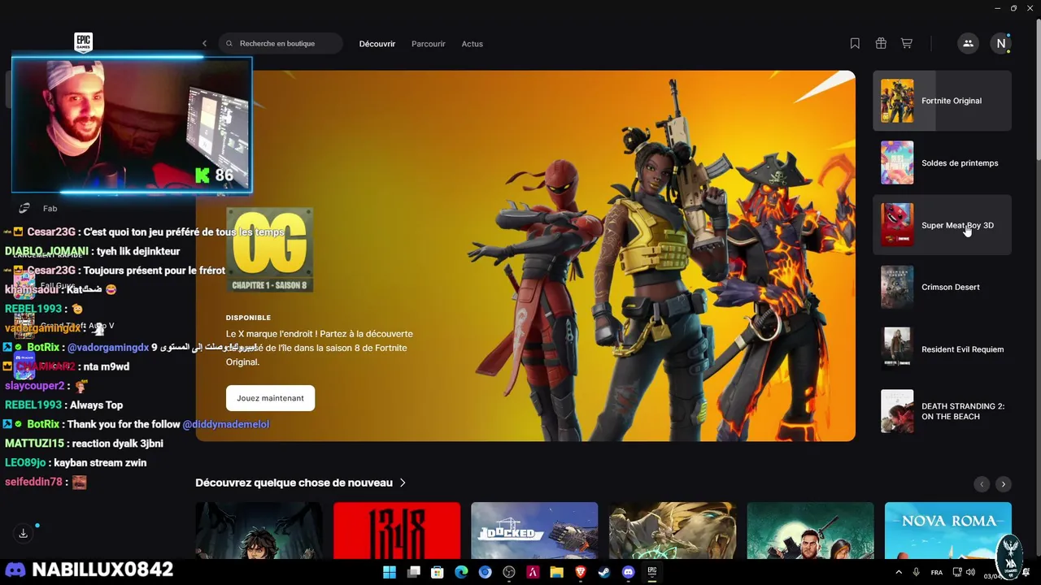Viewport: 1041px width, 585px height.
Task: Open the N profile avatar menu
Action: coord(1001,44)
